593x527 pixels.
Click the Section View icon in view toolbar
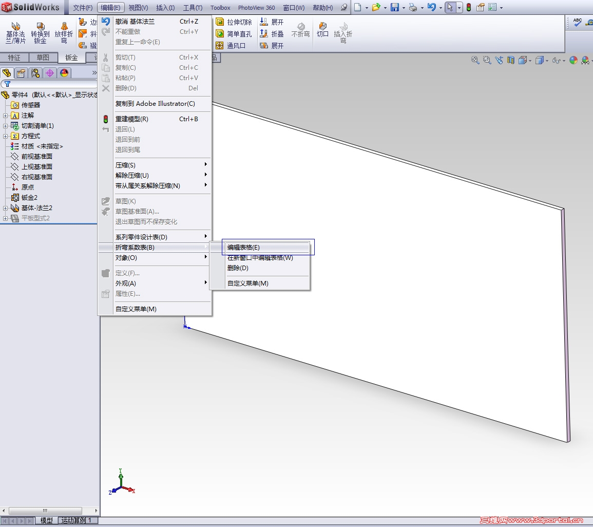(x=511, y=60)
